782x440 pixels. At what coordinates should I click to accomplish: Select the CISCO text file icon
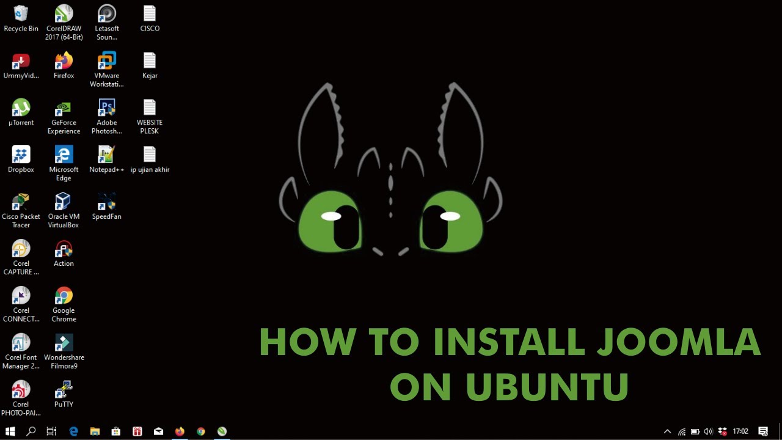150,18
